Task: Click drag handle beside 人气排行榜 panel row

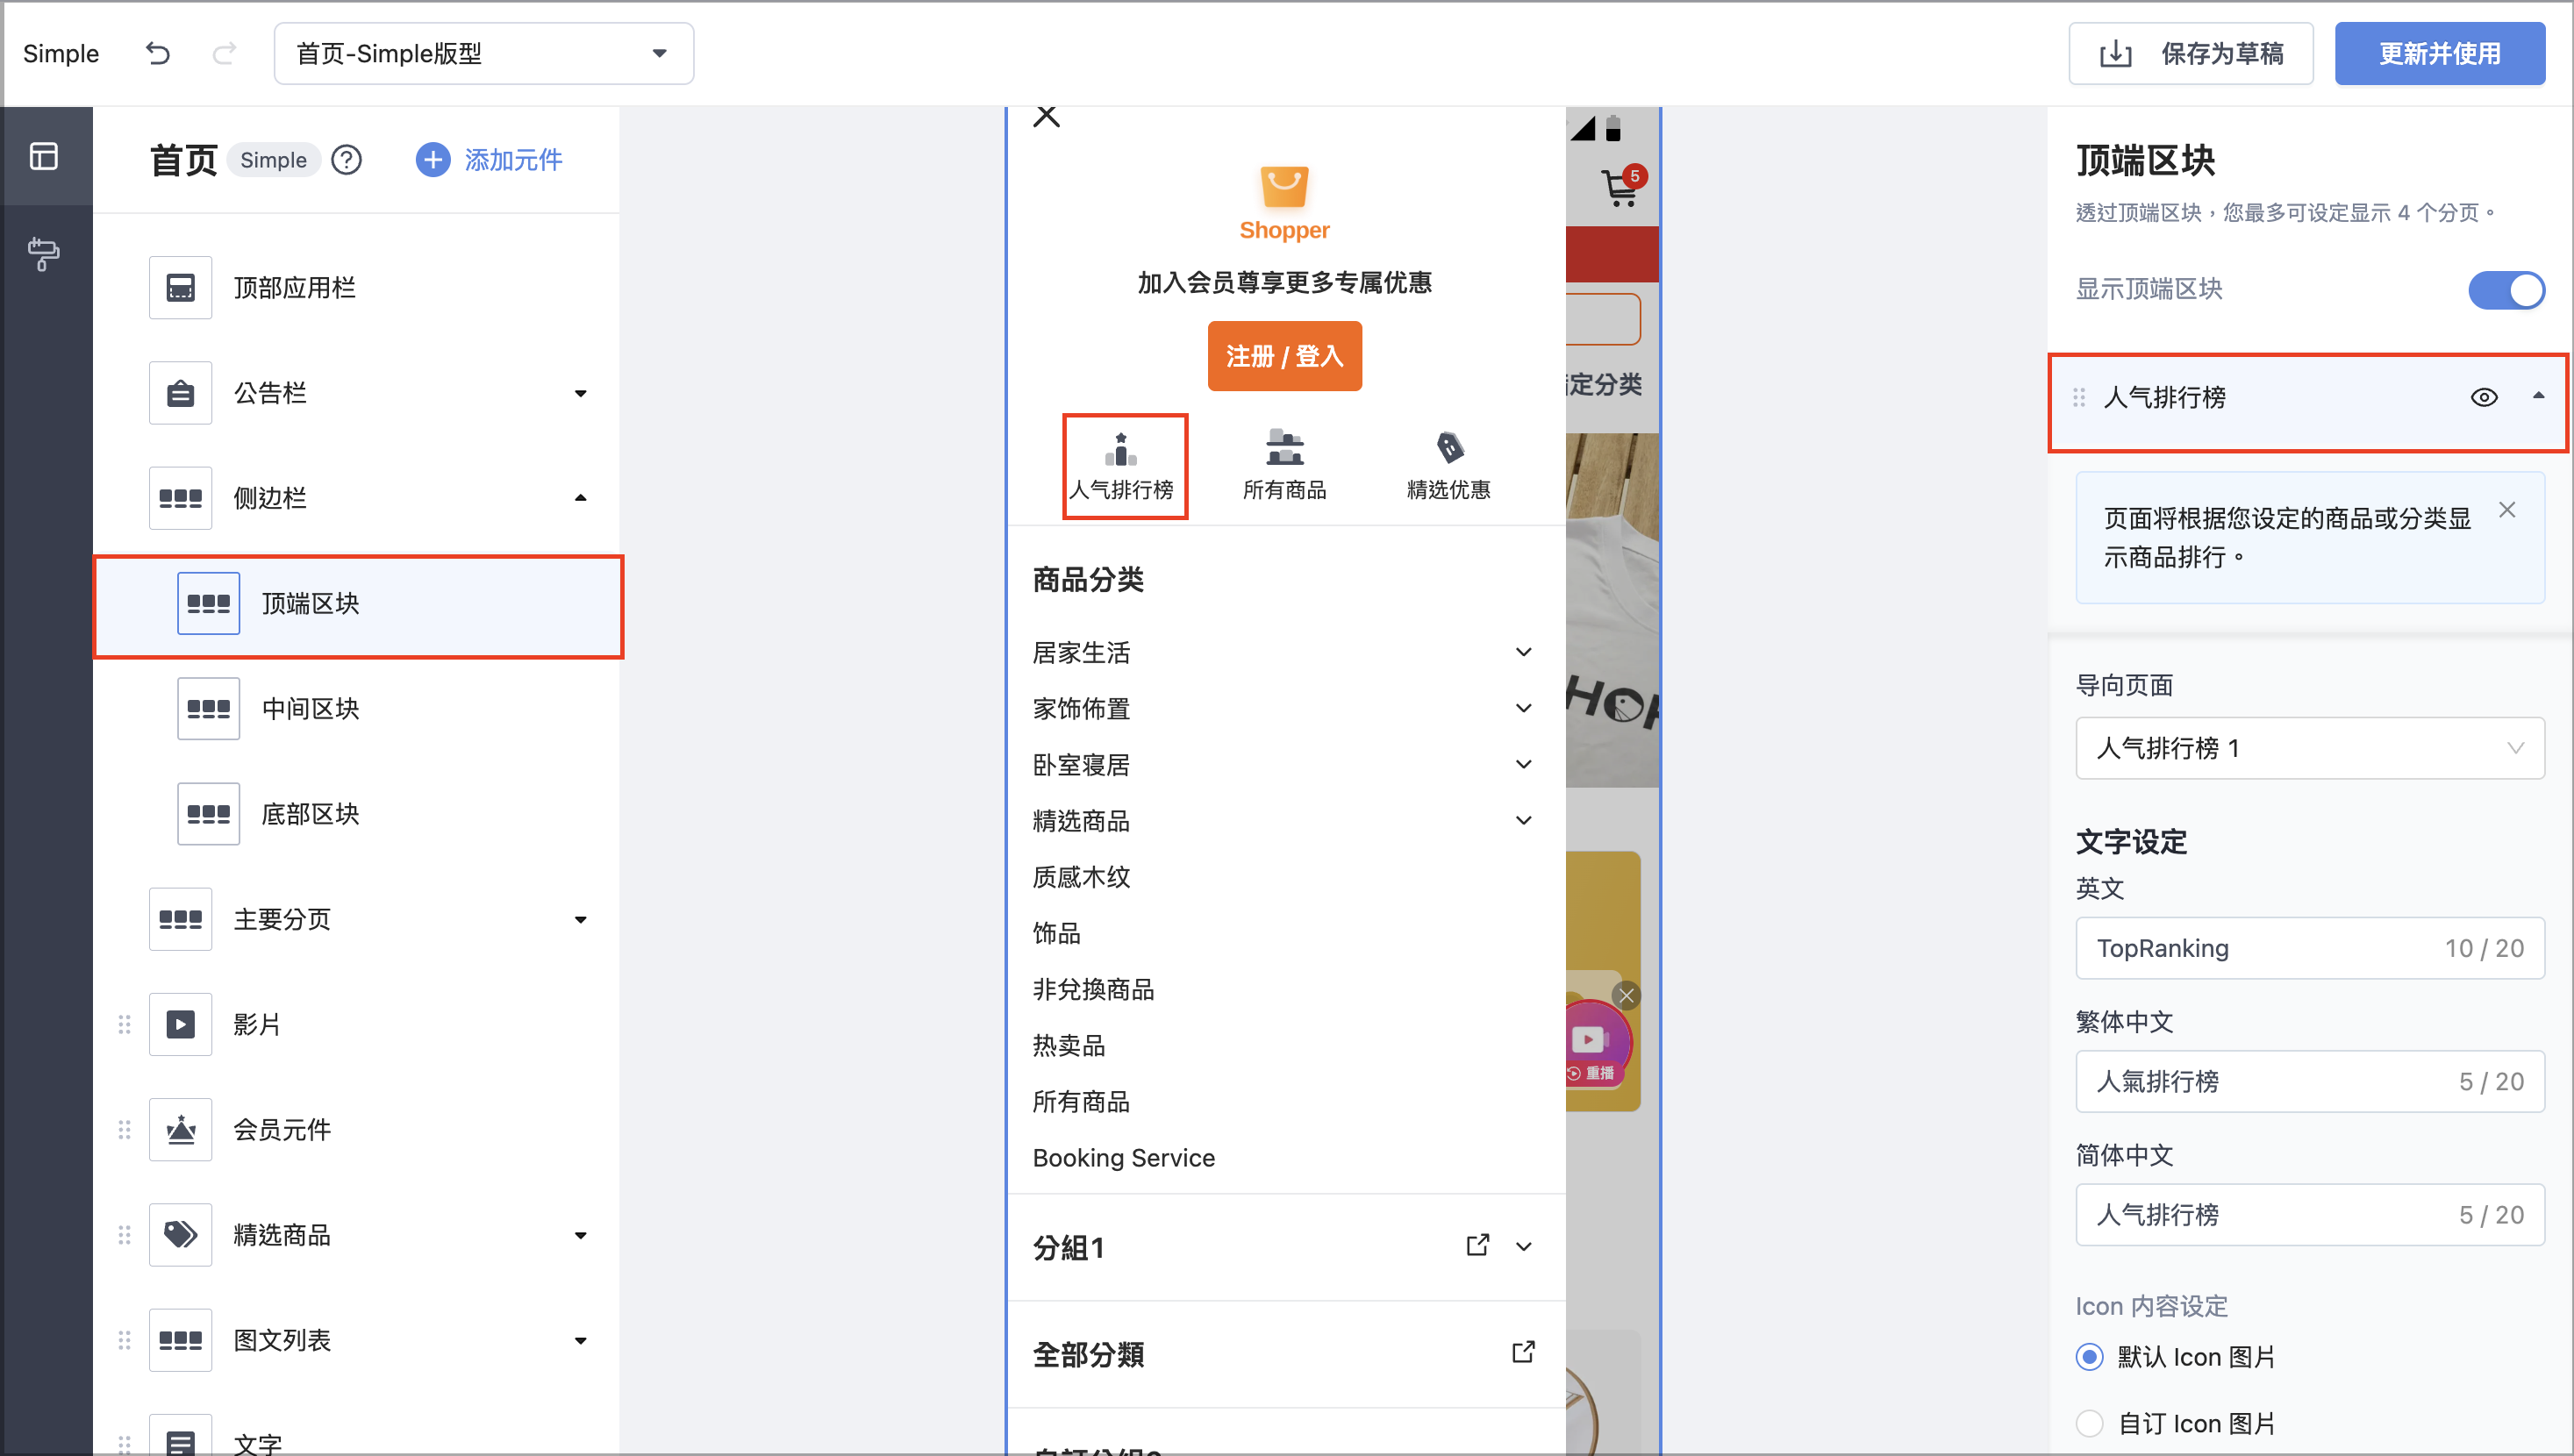Action: [x=2079, y=397]
